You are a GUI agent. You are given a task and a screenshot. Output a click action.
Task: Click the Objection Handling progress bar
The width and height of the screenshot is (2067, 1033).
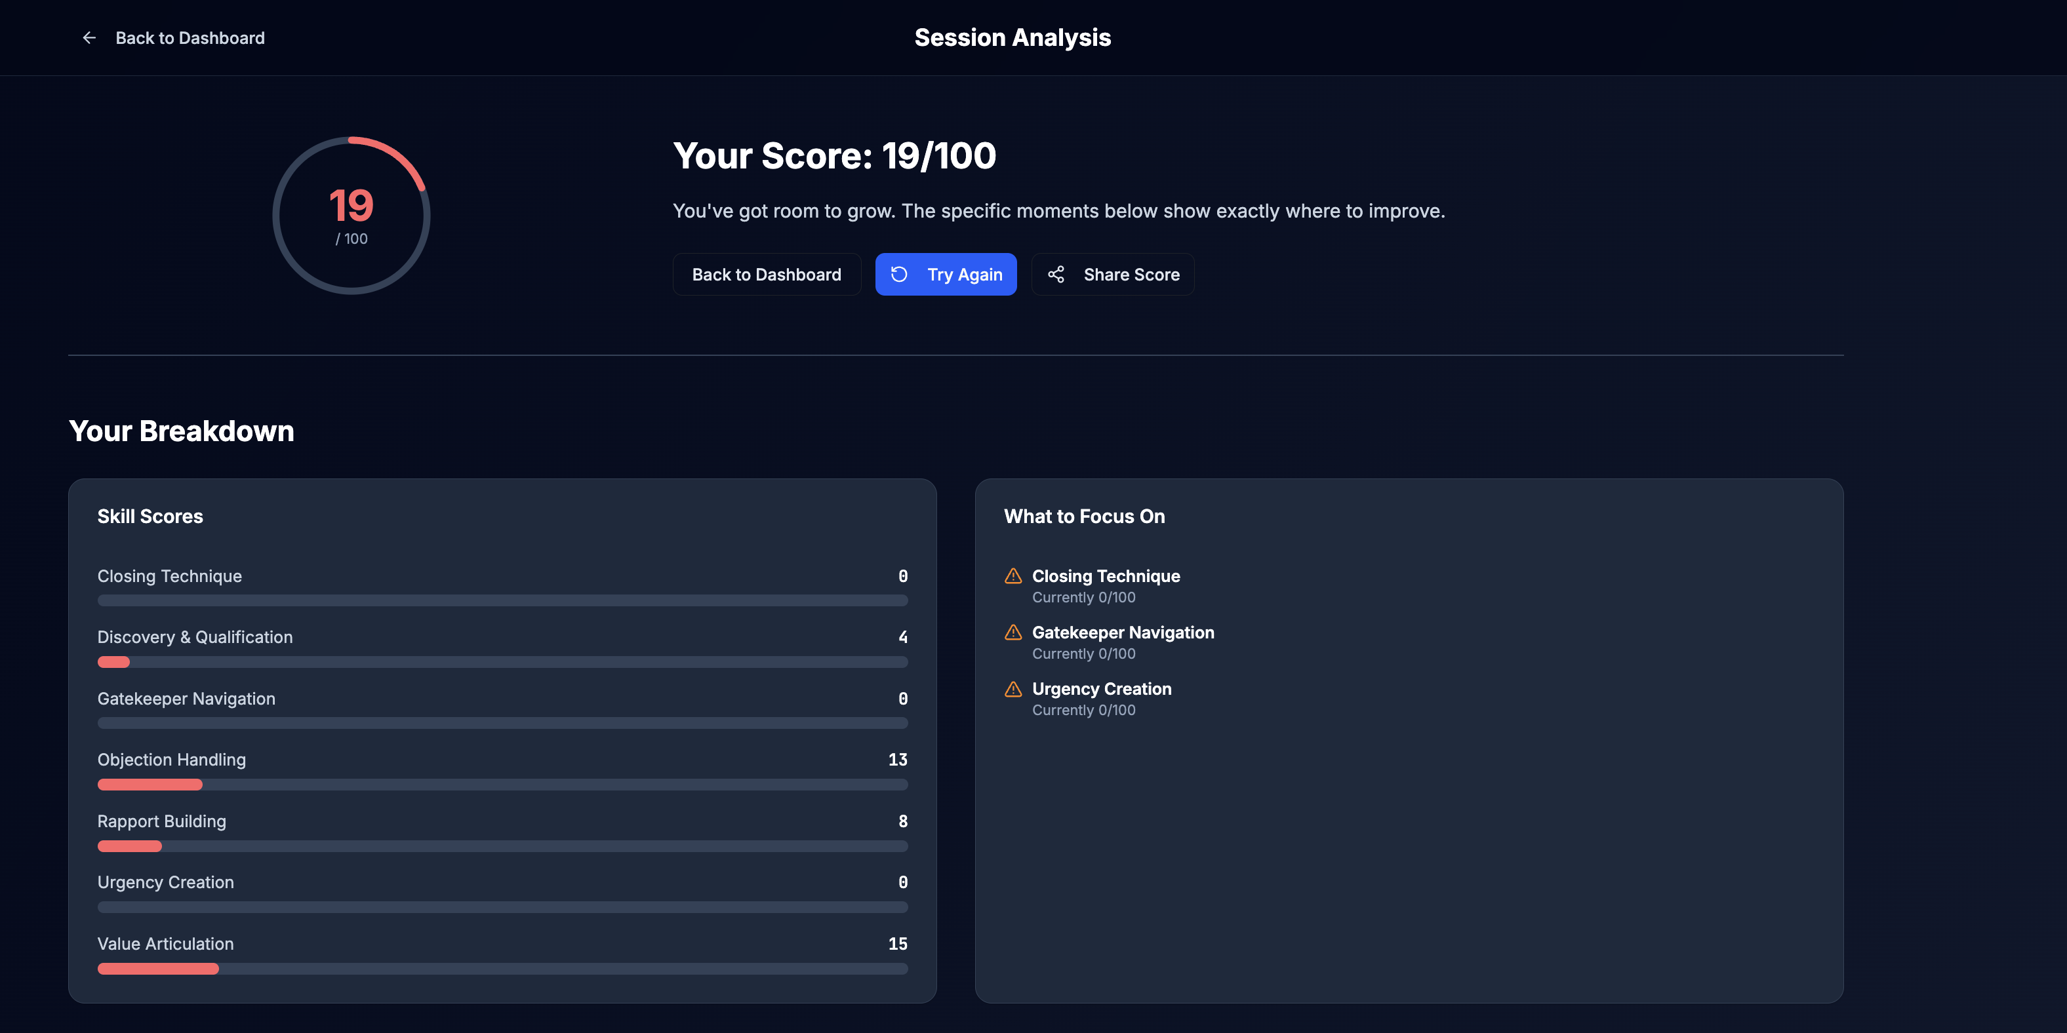502,785
